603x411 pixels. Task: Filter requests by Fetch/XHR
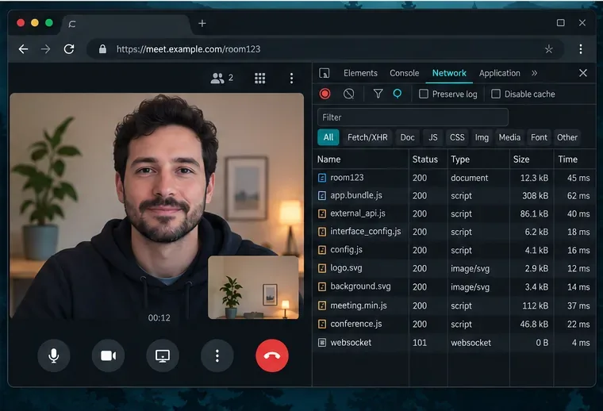pyautogui.click(x=367, y=137)
